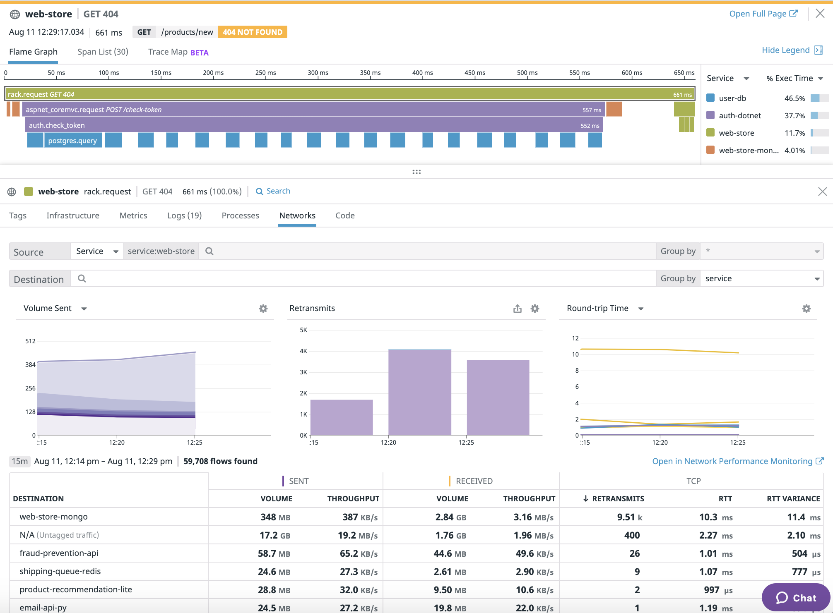Click the 15m time range badge
This screenshot has width=833, height=613.
click(x=20, y=461)
